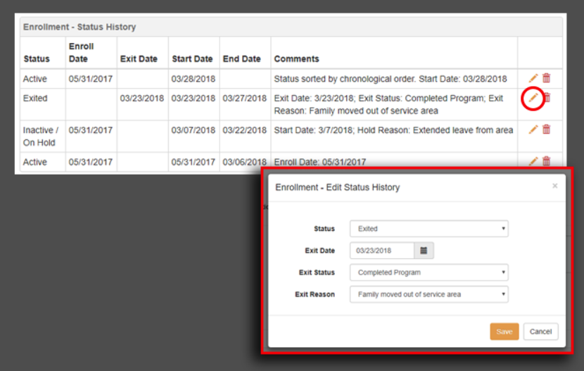
Task: Click the pencil icon on the Exited row
Action: pos(533,98)
